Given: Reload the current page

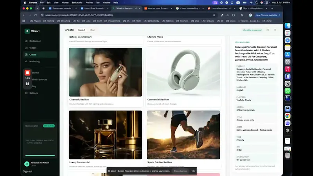Looking at the screenshot, I should (x=35, y=15).
